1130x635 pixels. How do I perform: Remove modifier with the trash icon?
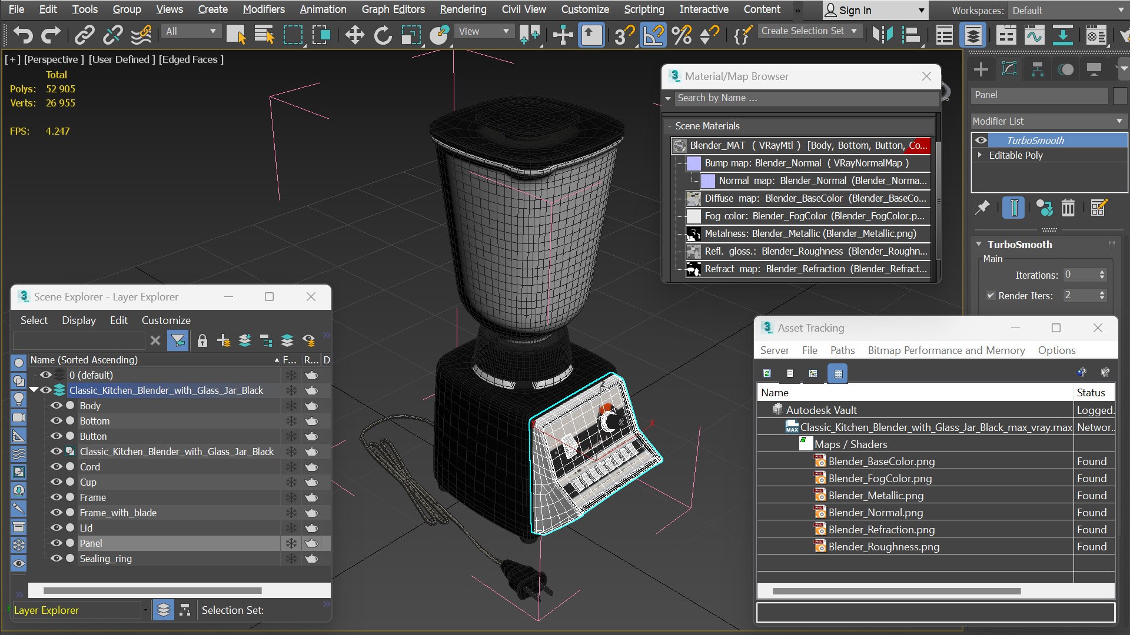click(1068, 208)
